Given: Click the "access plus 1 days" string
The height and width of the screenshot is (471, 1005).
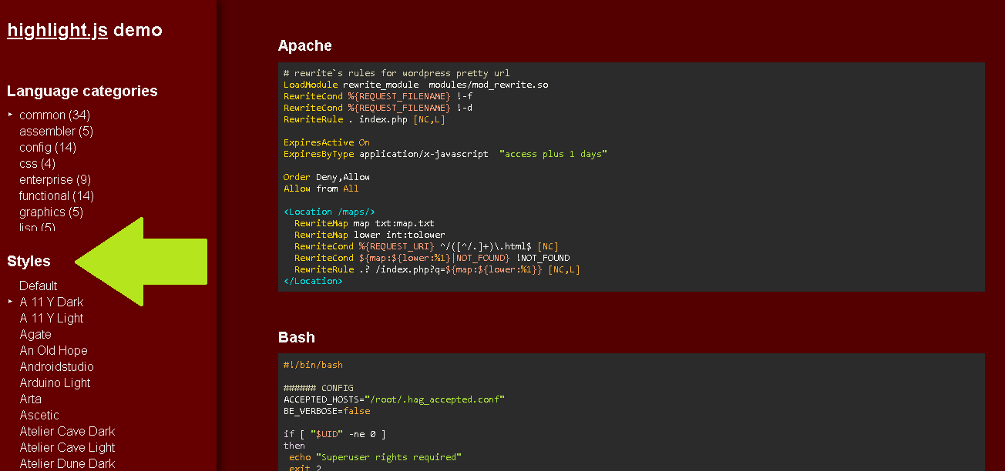Looking at the screenshot, I should pyautogui.click(x=553, y=154).
